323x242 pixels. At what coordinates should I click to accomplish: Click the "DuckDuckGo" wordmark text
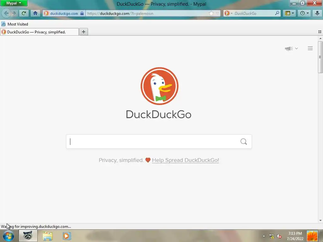(159, 114)
